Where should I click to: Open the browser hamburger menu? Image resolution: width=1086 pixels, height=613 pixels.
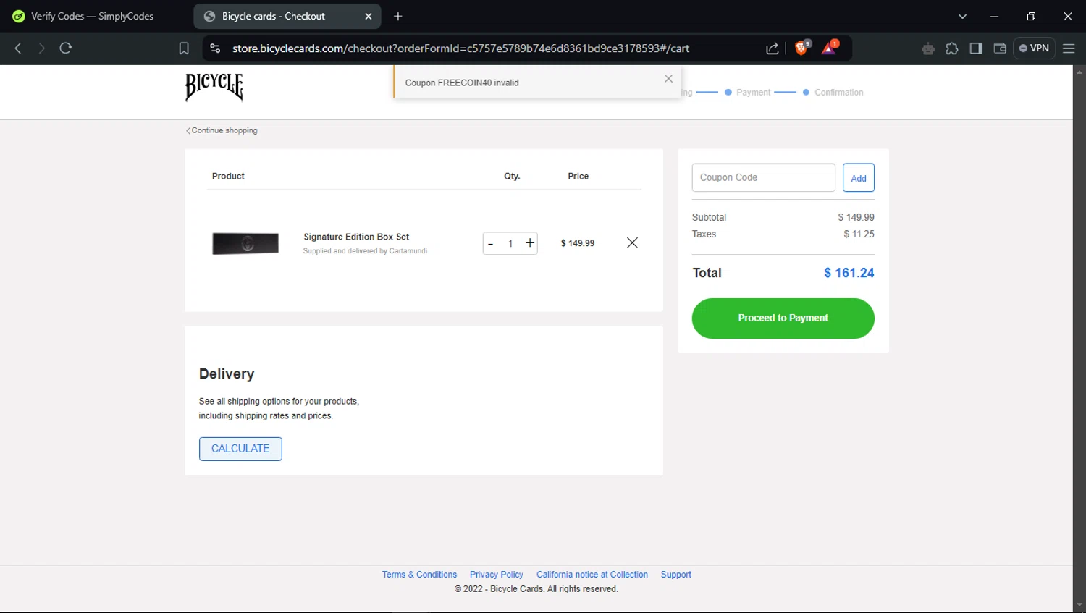pos(1069,48)
